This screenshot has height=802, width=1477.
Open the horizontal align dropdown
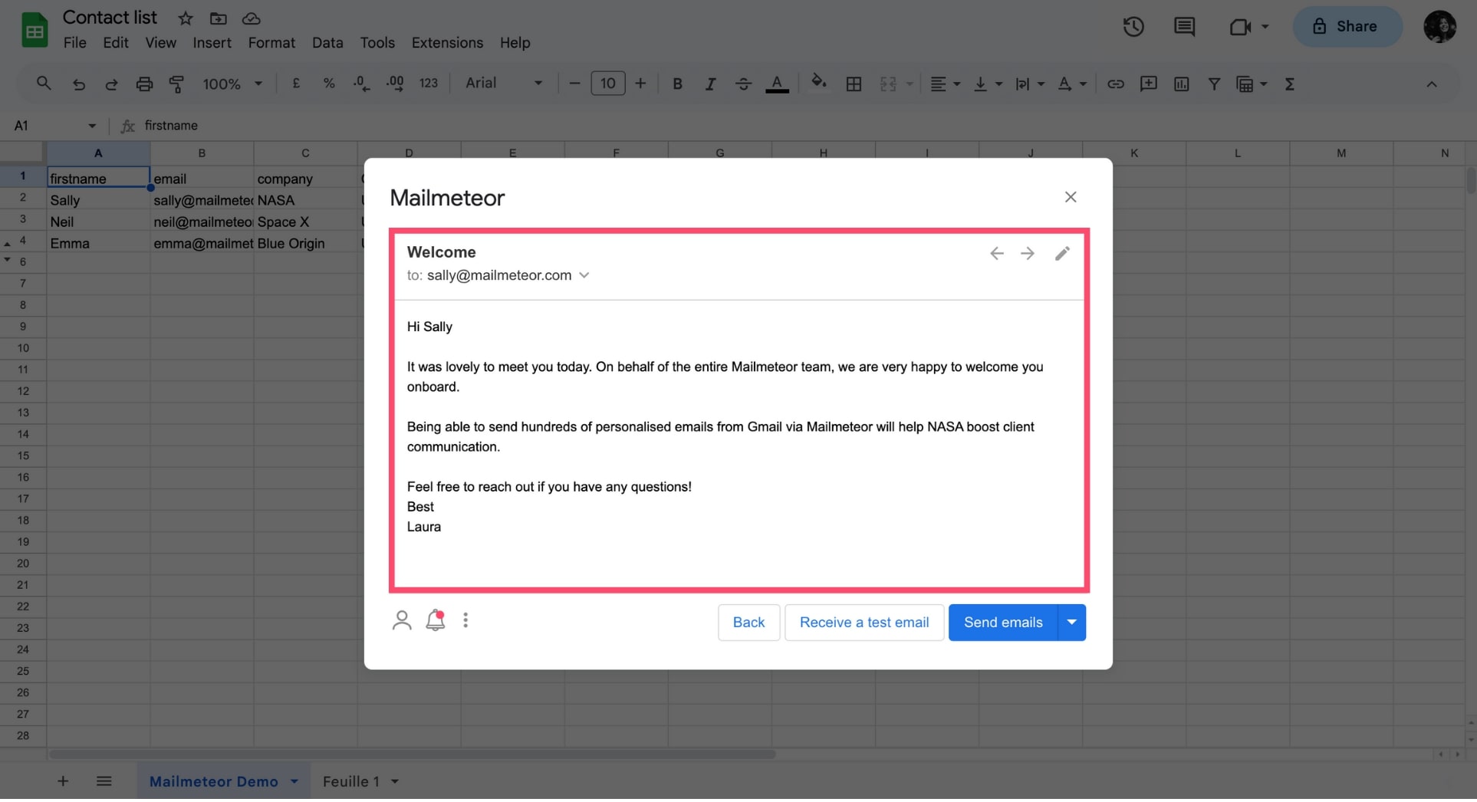945,84
